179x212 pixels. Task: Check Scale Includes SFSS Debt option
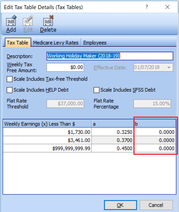click(x=97, y=90)
